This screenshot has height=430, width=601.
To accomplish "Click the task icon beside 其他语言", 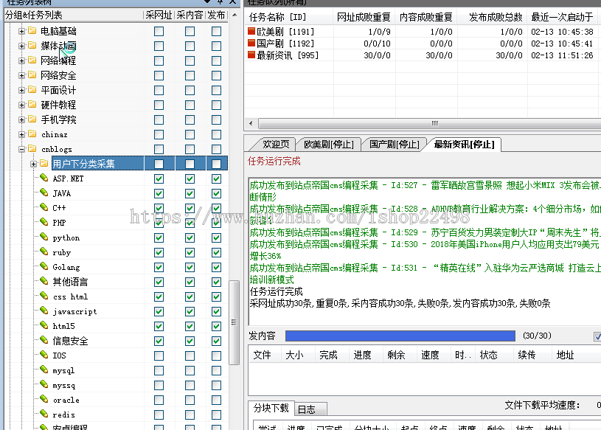I will (44, 281).
